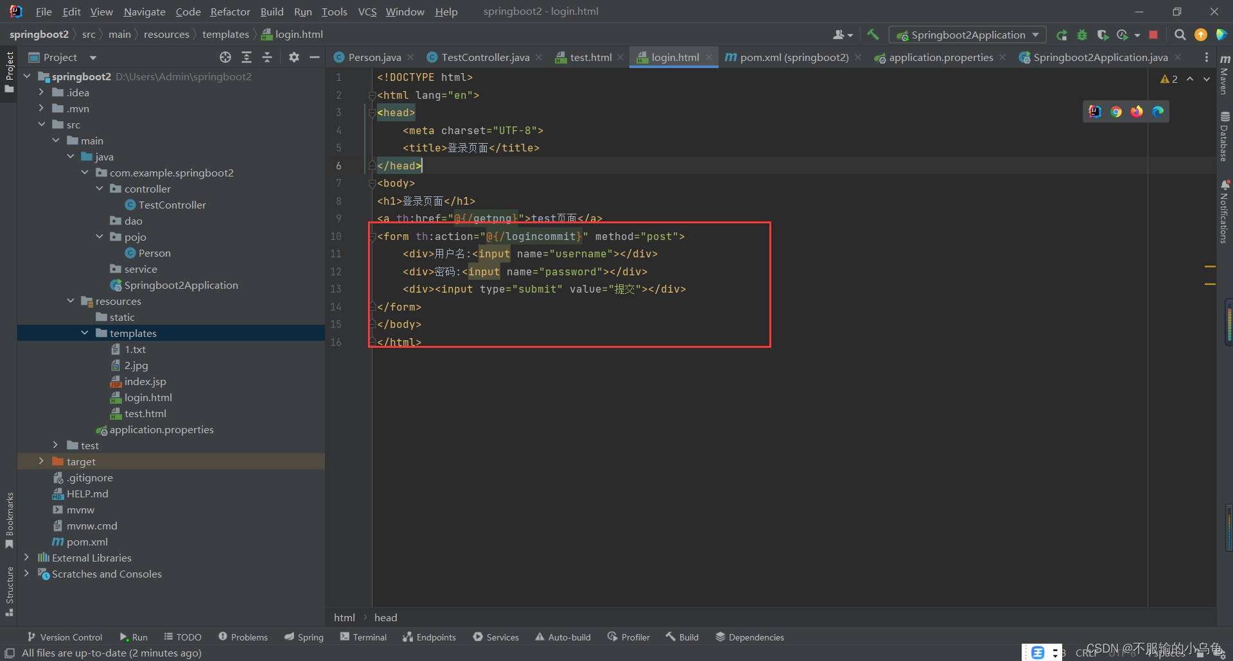Open the Endpoints tool window
Screen dimensions: 1233x661
[x=429, y=637]
